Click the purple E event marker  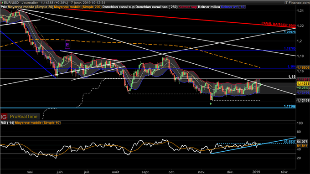[67, 45]
